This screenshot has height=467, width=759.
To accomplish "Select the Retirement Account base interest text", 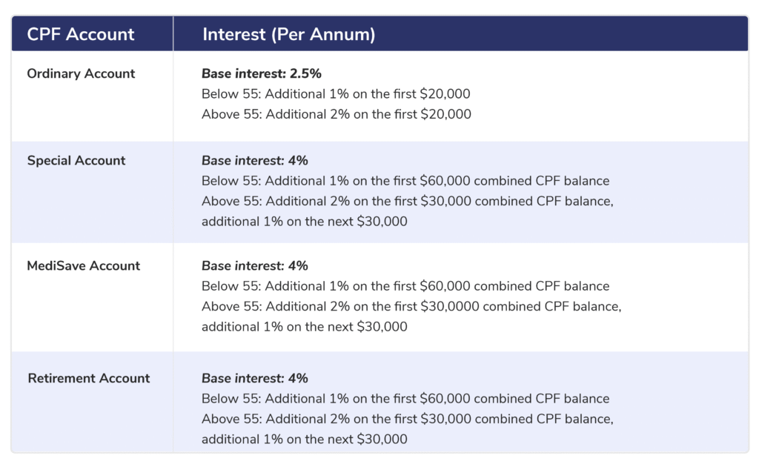I will [x=254, y=378].
